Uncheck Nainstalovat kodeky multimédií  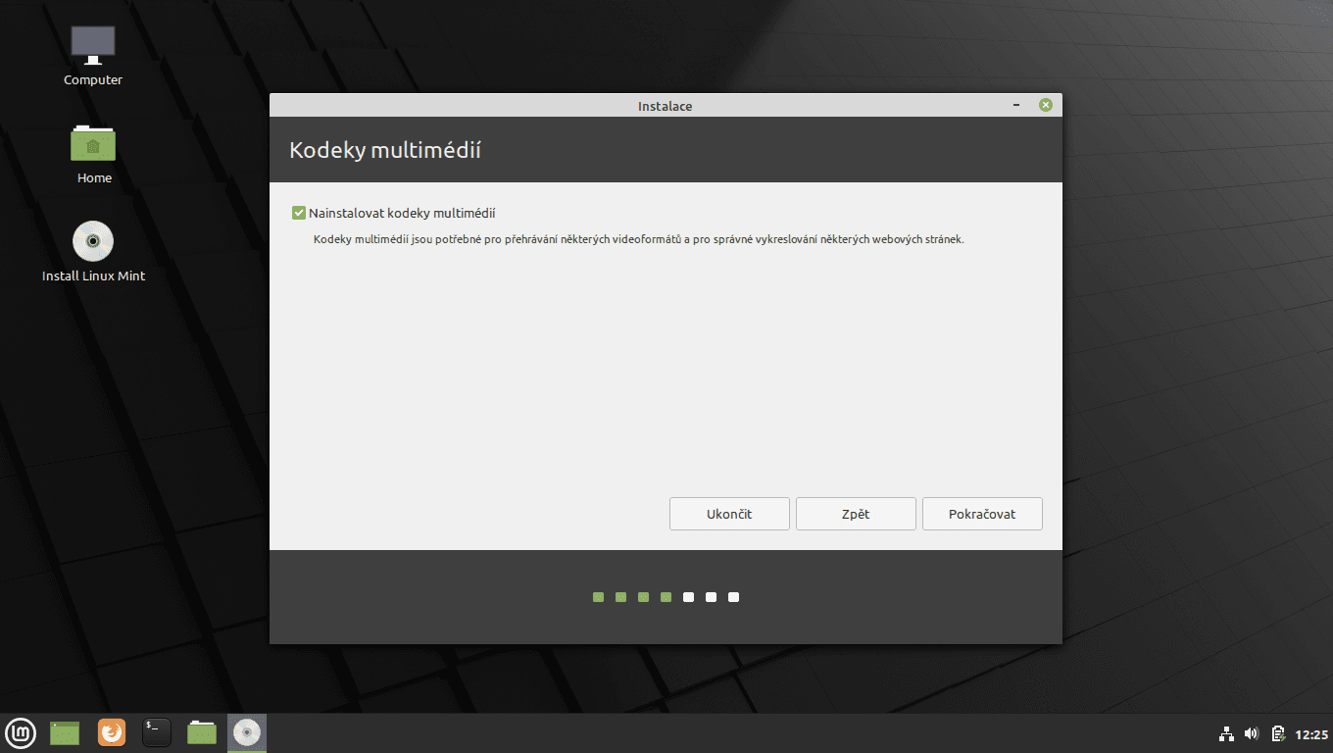tap(298, 212)
